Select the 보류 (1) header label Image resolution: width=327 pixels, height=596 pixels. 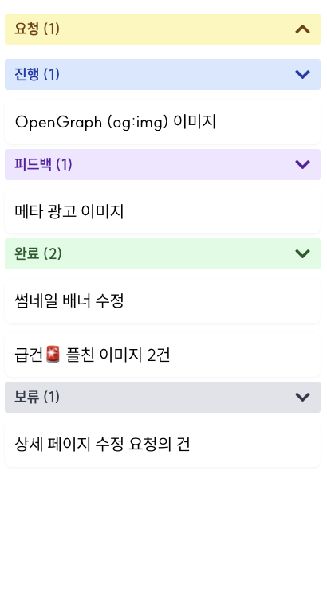pyautogui.click(x=37, y=397)
